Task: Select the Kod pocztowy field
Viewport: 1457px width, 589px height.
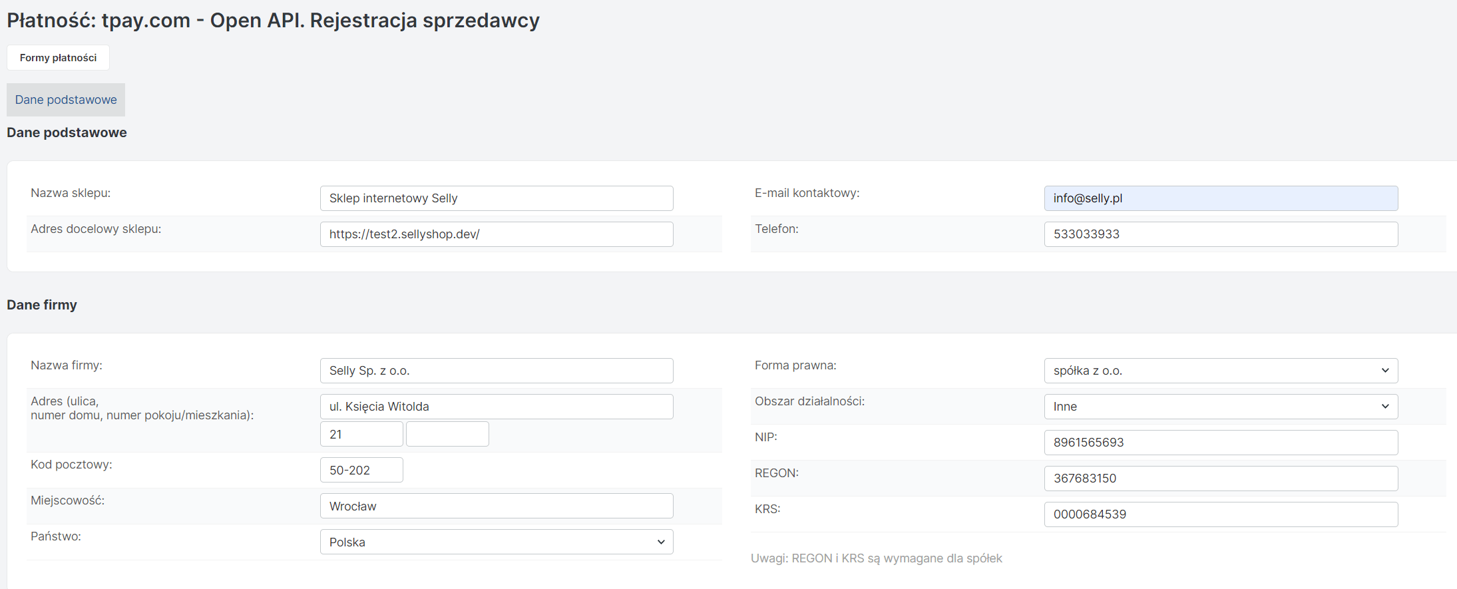Action: pyautogui.click(x=361, y=471)
